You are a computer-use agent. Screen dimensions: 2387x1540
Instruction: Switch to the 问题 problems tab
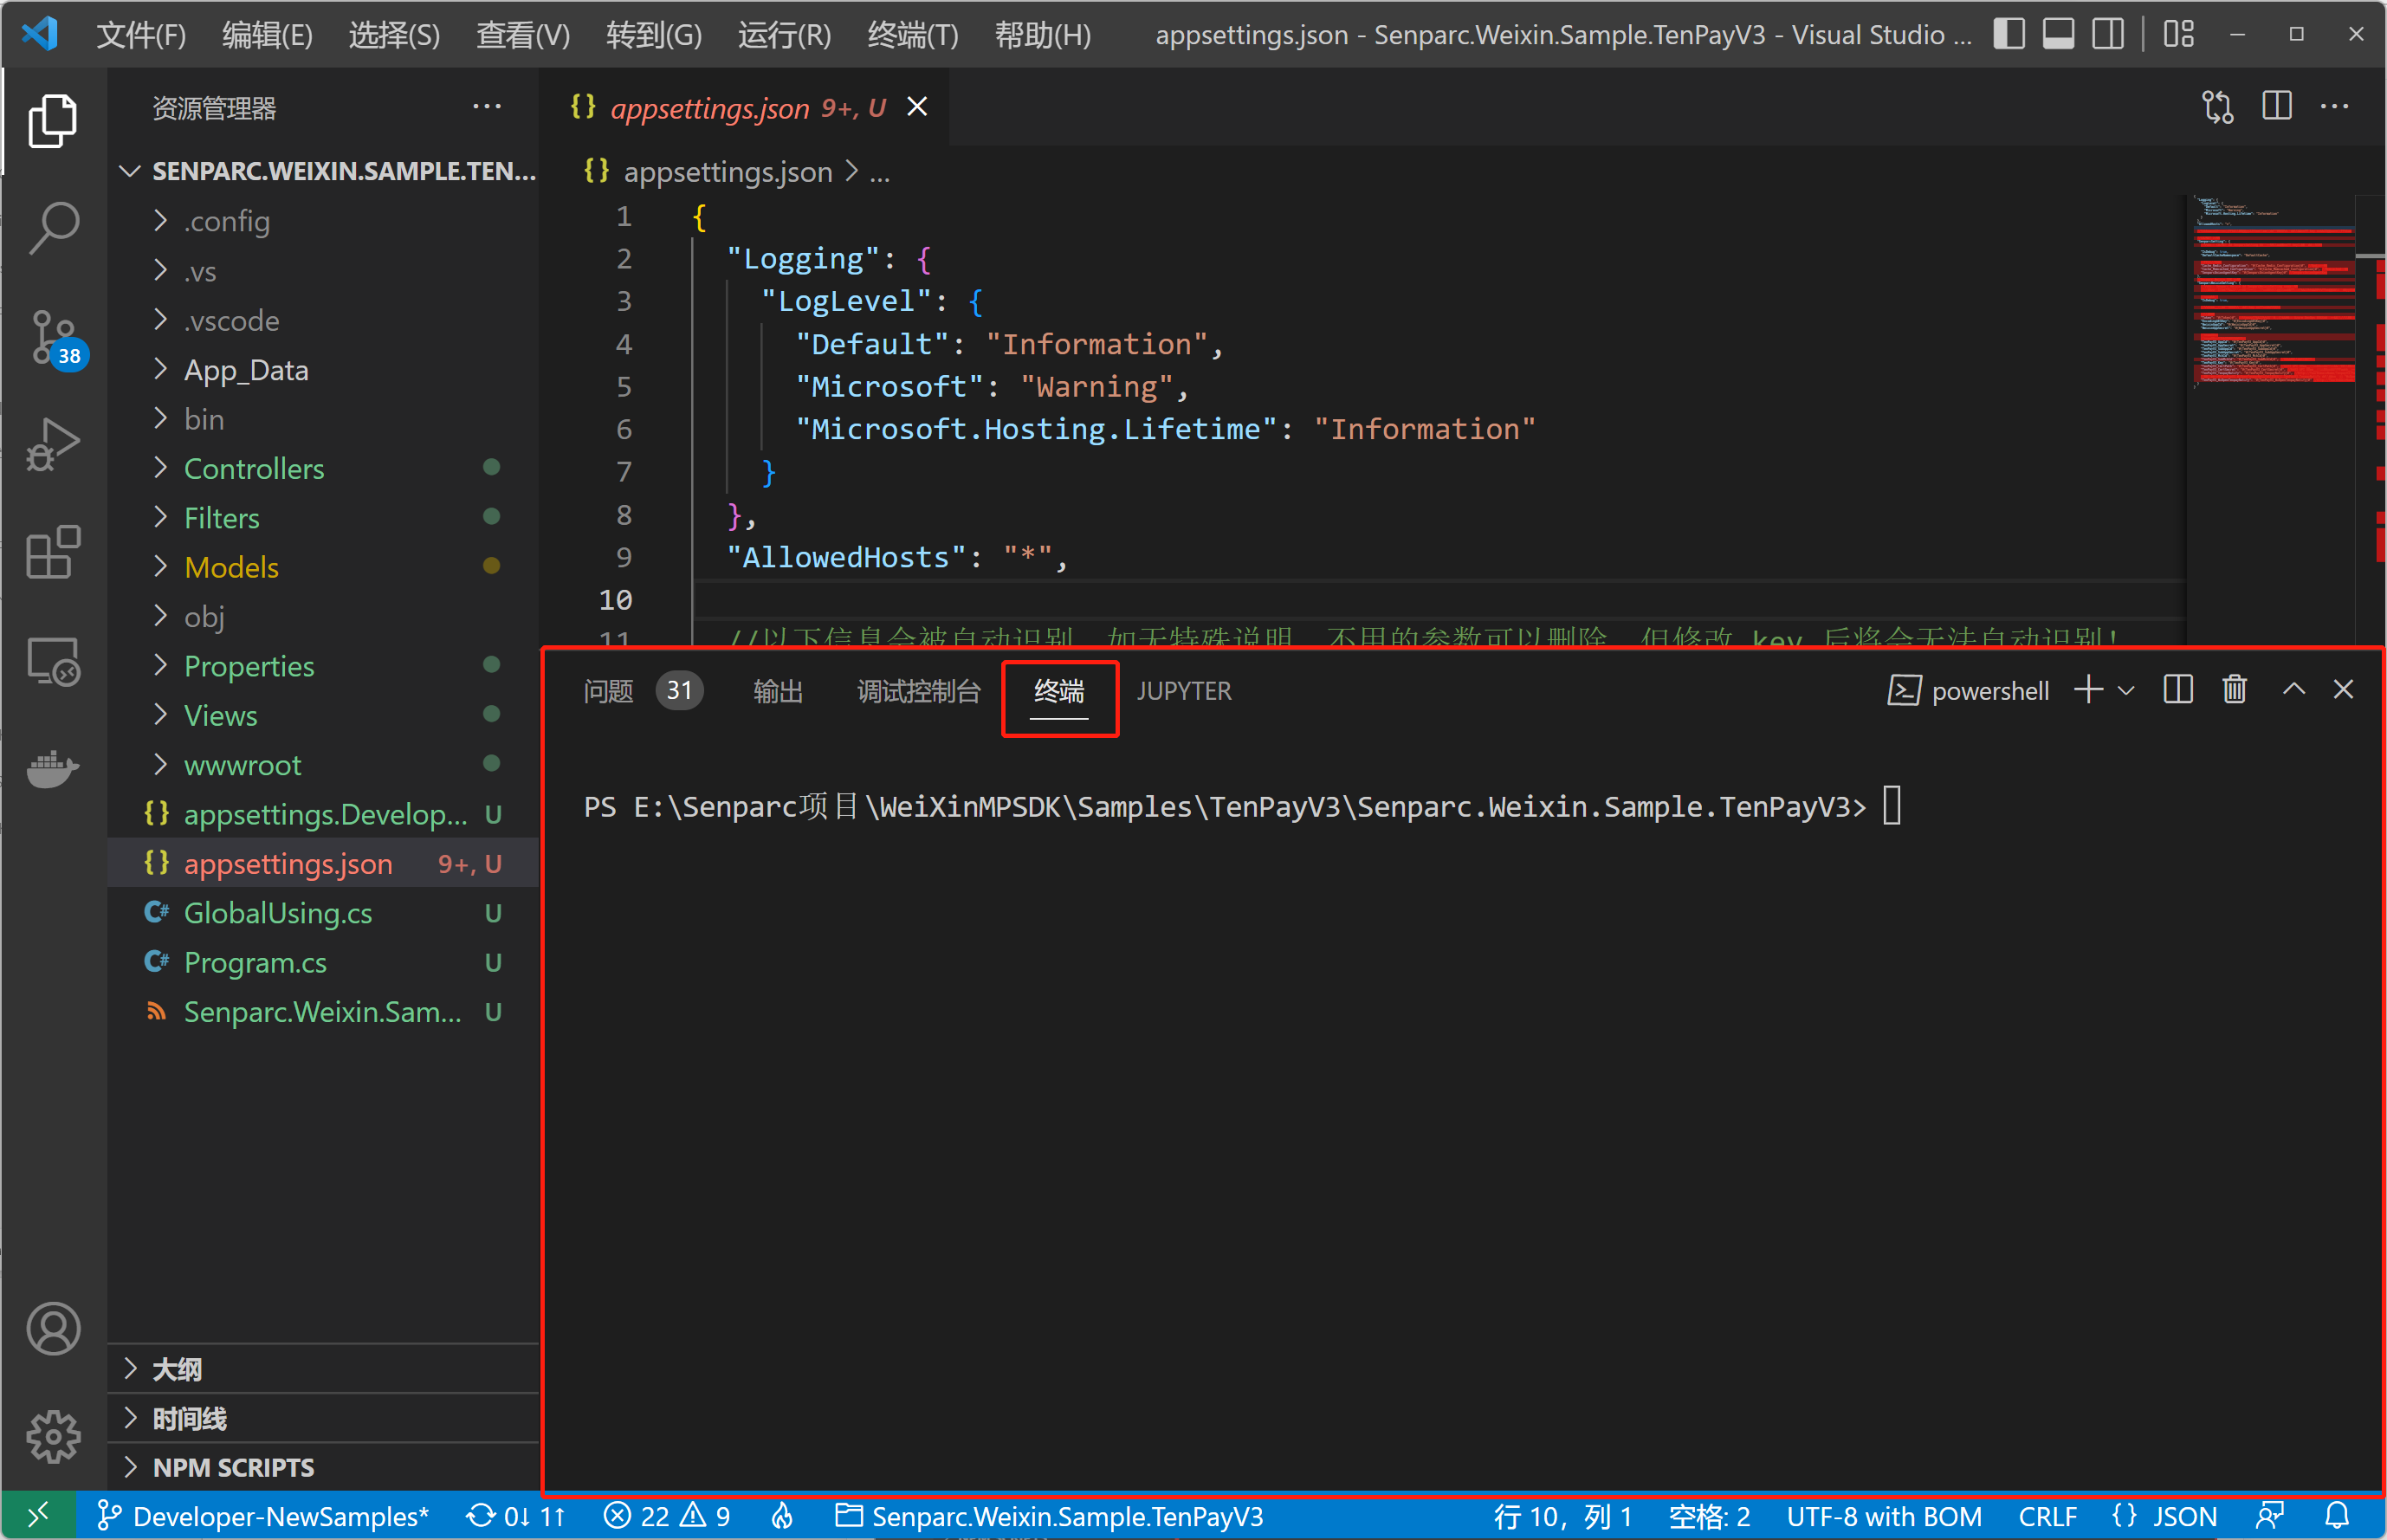642,691
